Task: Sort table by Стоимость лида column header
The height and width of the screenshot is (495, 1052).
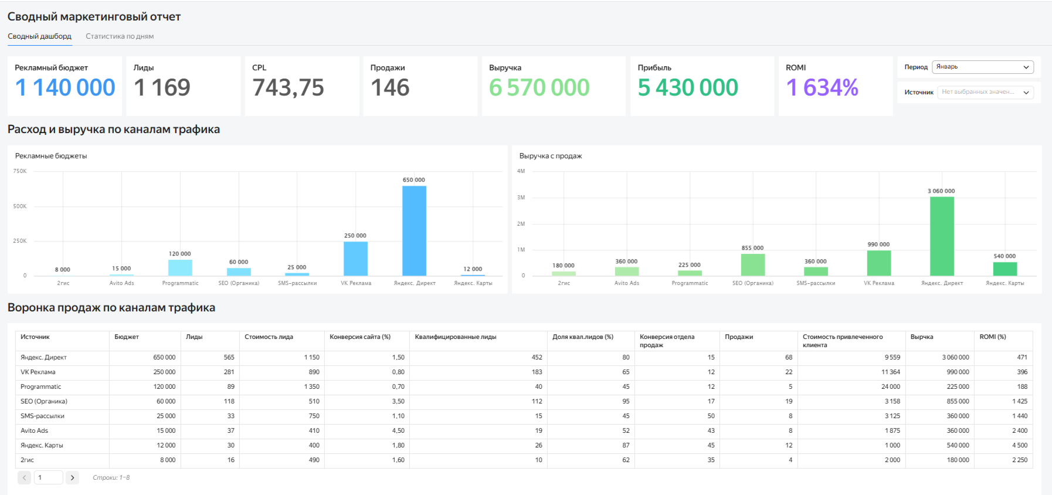Action: tap(269, 337)
